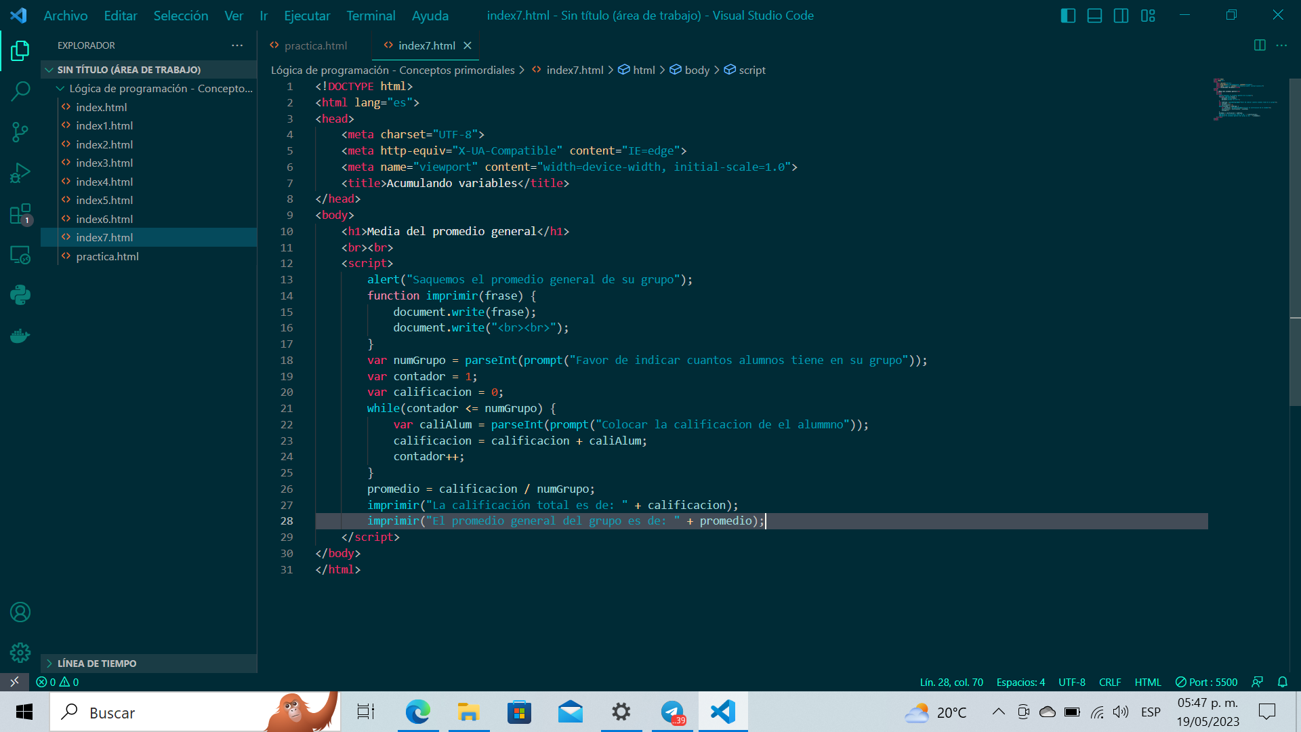Click CRLF end of line selector

pos(1110,682)
